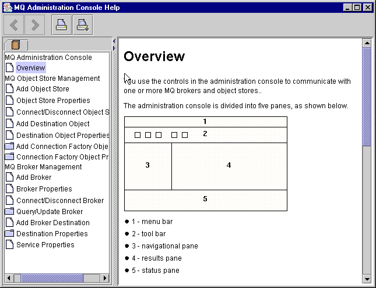Select MQ Broker Management heading
The image size is (376, 288).
(43, 166)
